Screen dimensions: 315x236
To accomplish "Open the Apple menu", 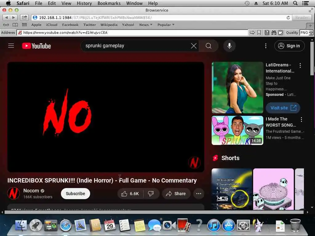I will [8, 3].
